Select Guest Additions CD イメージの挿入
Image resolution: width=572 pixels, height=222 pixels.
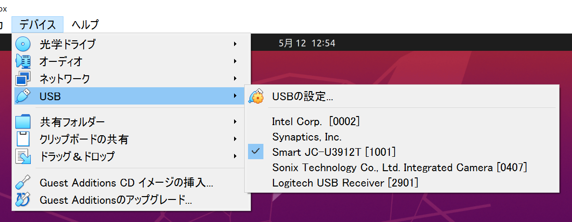pos(126,183)
